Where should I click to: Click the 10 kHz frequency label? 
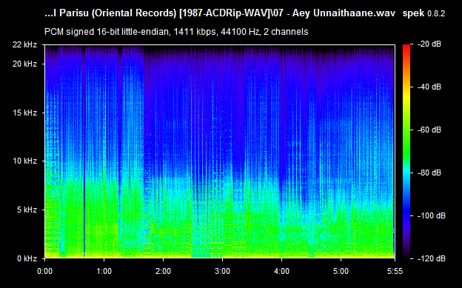(x=24, y=161)
